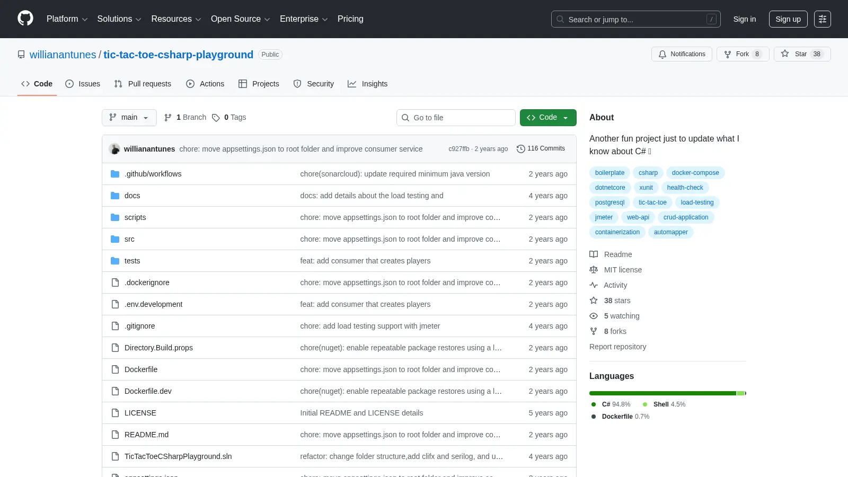Fork the repository using Fork button
Image resolution: width=848 pixels, height=477 pixels.
pyautogui.click(x=743, y=54)
